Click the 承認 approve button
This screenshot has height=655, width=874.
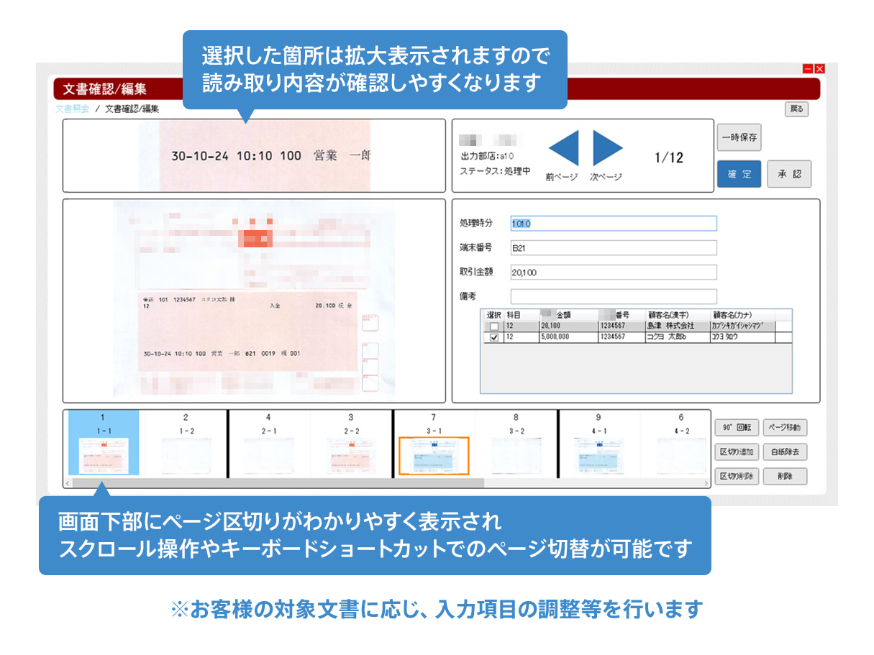(x=788, y=174)
